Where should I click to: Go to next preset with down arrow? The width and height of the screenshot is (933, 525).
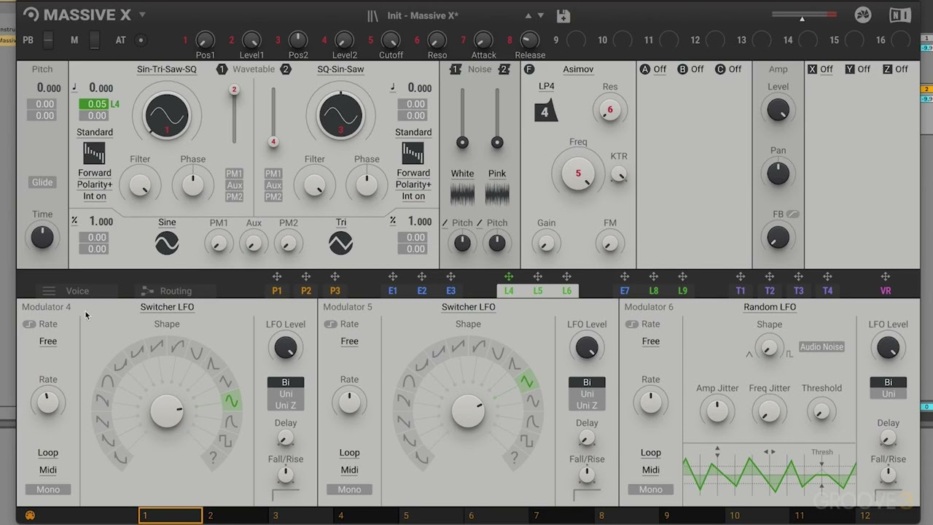(x=541, y=15)
